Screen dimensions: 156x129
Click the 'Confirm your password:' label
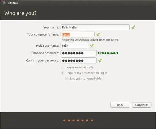[x=42, y=61]
